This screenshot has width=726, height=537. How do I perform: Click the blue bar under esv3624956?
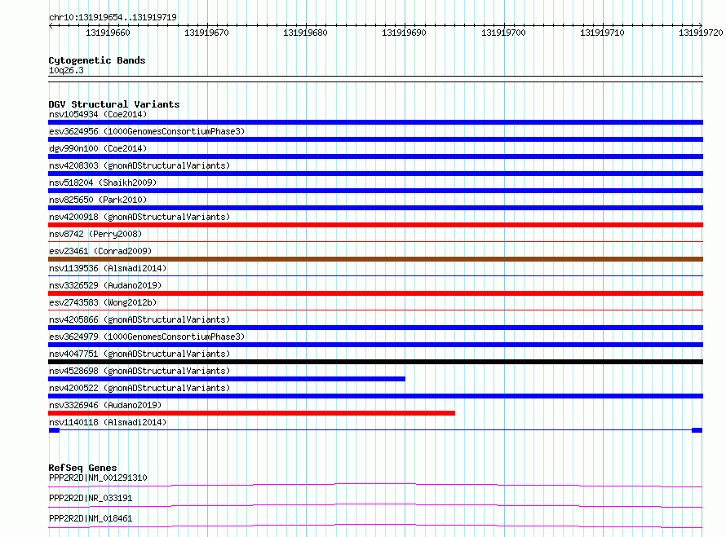(x=375, y=139)
